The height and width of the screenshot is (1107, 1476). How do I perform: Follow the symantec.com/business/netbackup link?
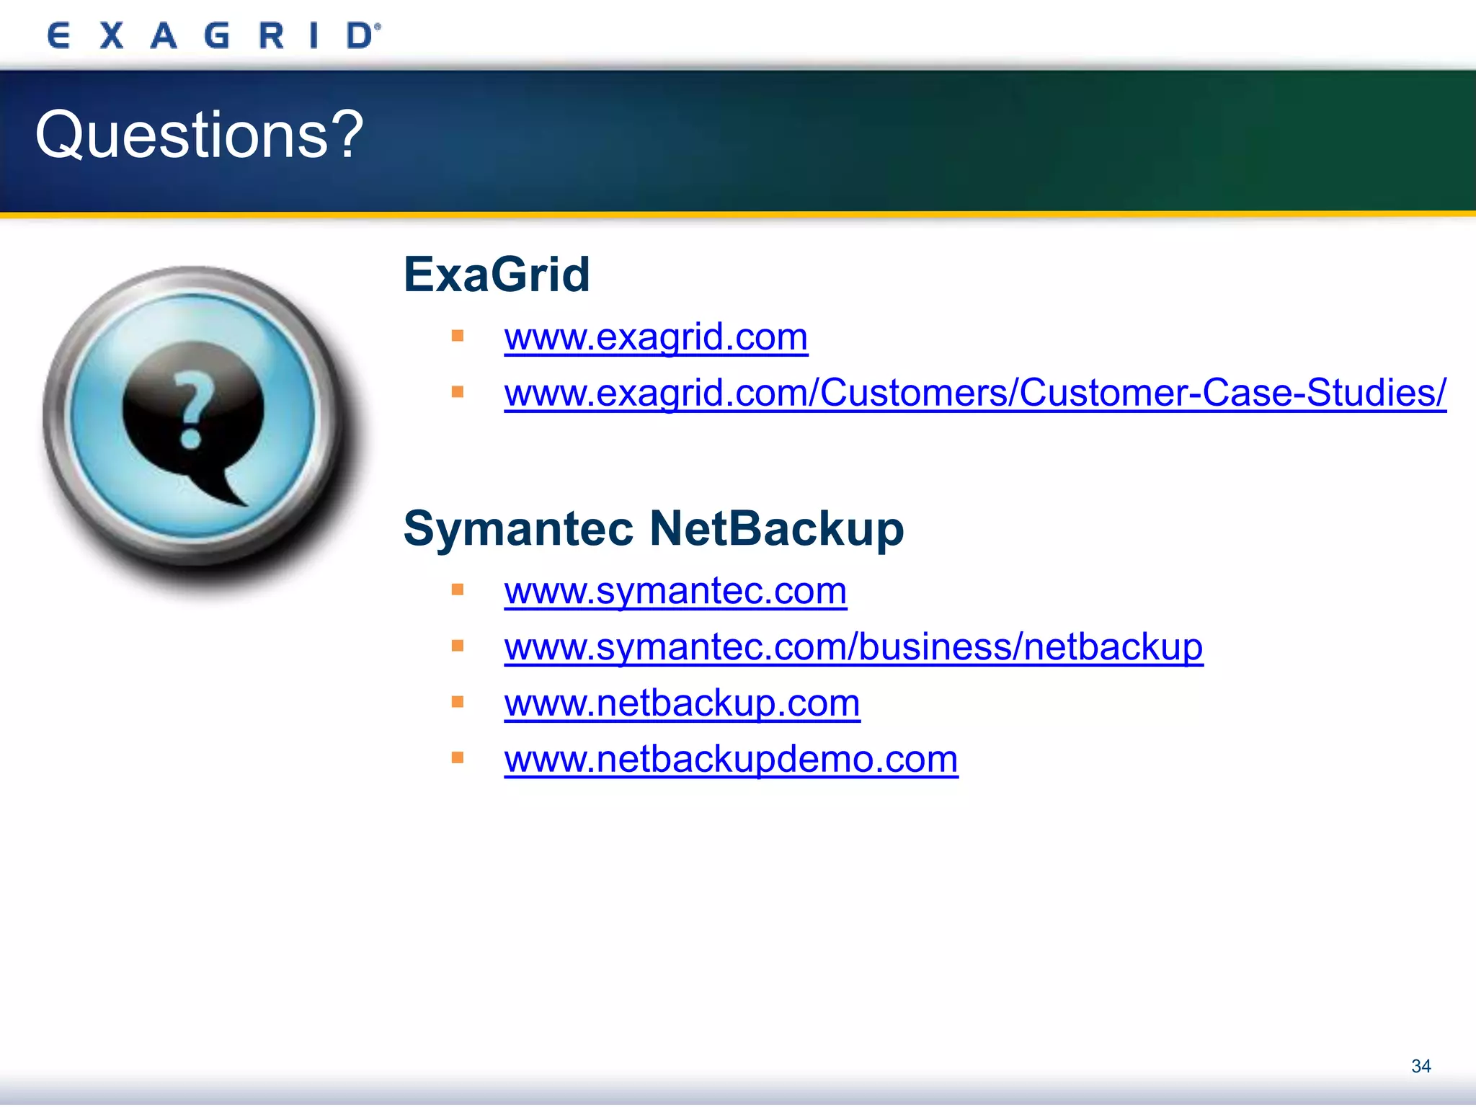pyautogui.click(x=853, y=647)
